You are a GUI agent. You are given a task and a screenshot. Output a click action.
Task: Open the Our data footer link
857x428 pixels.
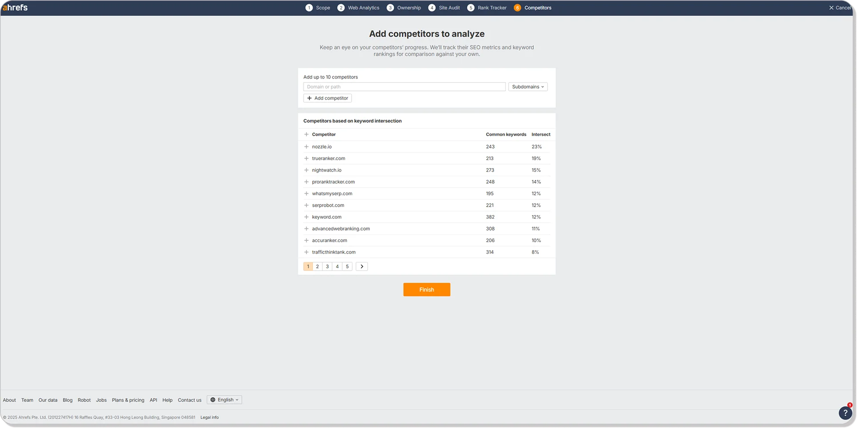coord(48,400)
